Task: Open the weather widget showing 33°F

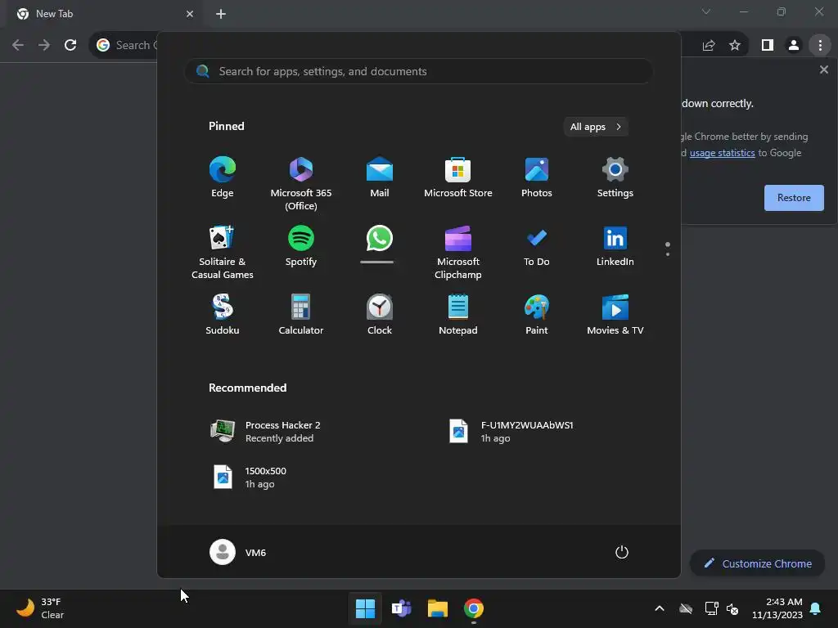Action: pos(41,608)
